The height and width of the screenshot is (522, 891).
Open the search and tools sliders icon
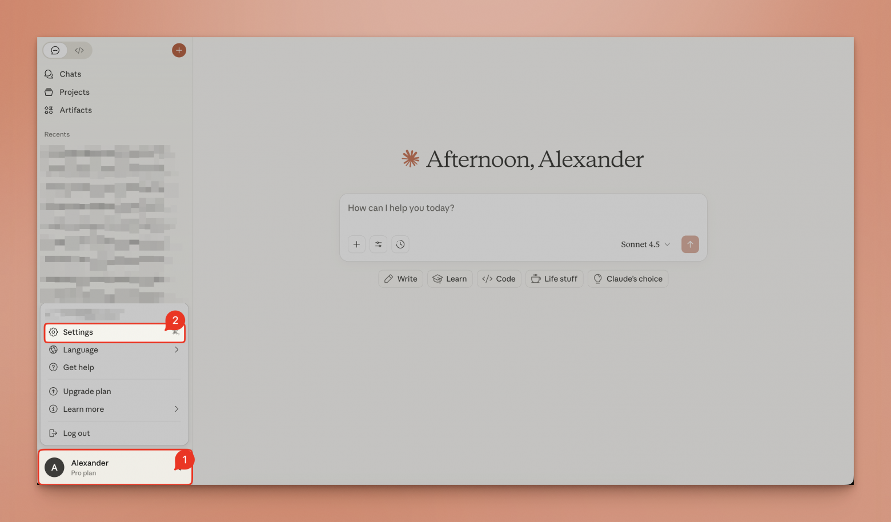point(378,244)
